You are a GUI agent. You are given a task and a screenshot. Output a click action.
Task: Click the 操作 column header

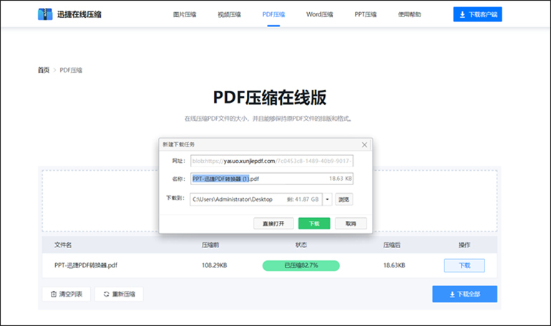click(464, 245)
